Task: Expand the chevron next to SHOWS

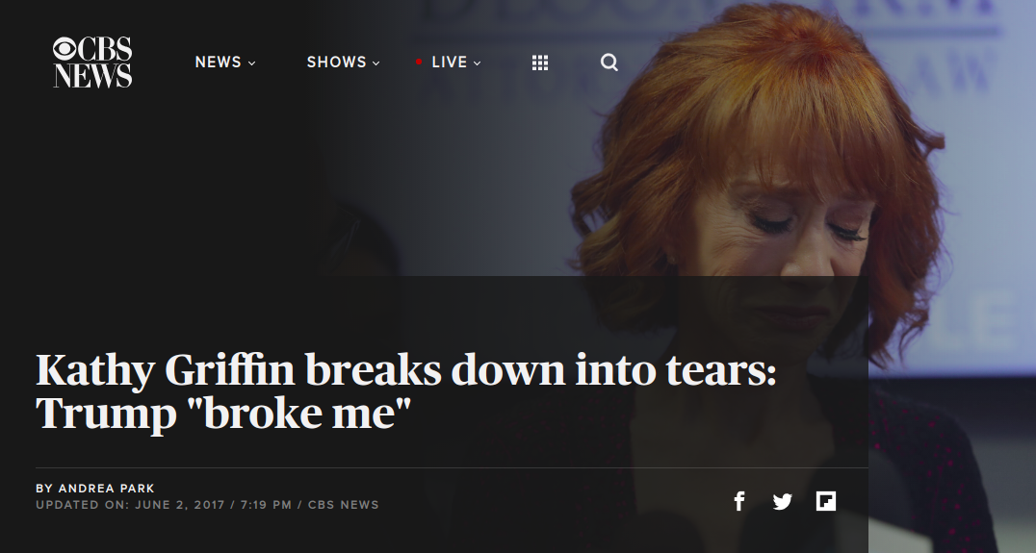Action: [376, 63]
